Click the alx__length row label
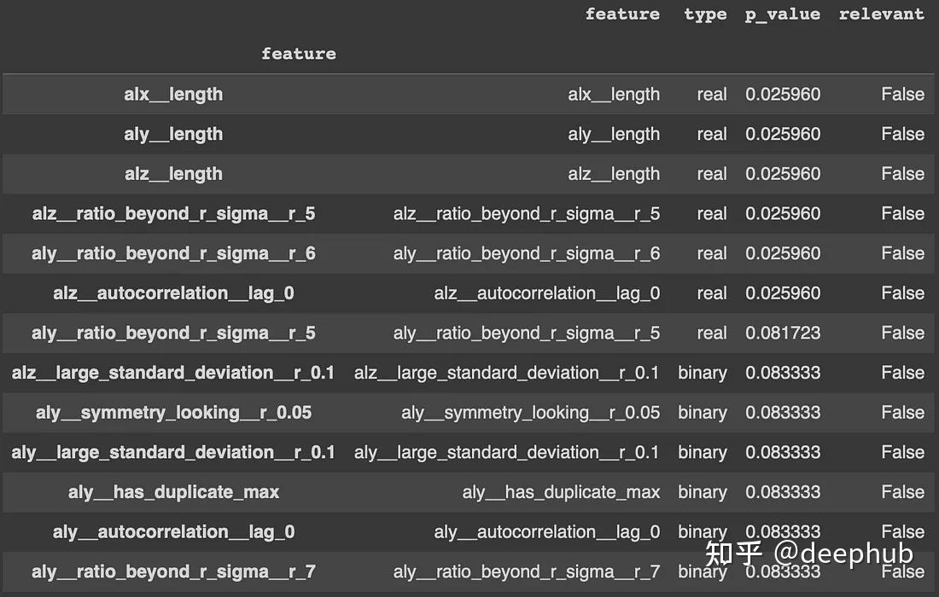Viewport: 939px width, 597px height. pos(173,94)
